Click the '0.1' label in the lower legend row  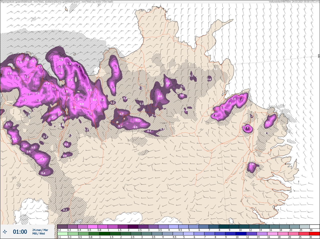pos(59,237)
